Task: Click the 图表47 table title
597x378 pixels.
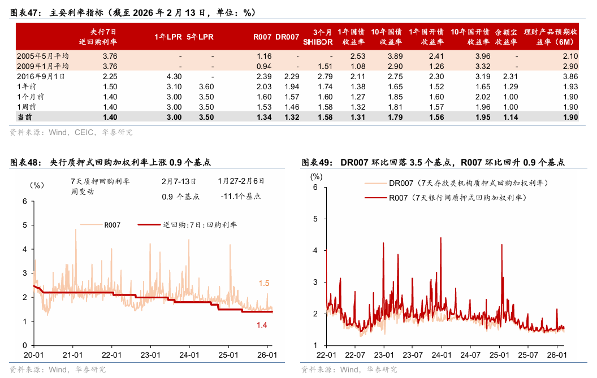Action: tap(133, 12)
